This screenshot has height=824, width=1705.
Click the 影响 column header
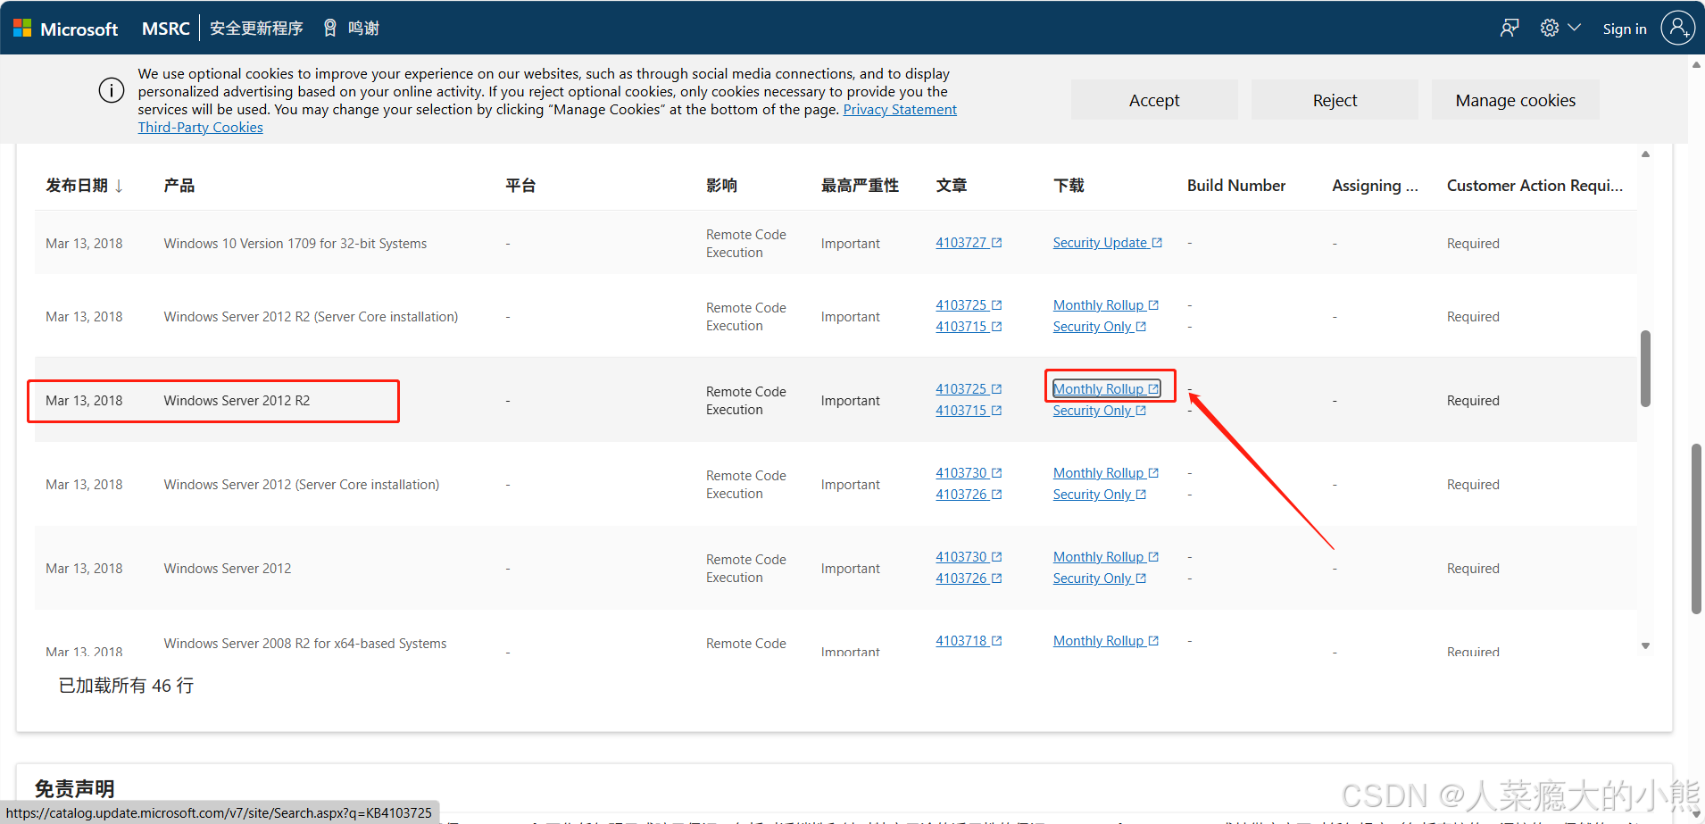[x=721, y=186]
